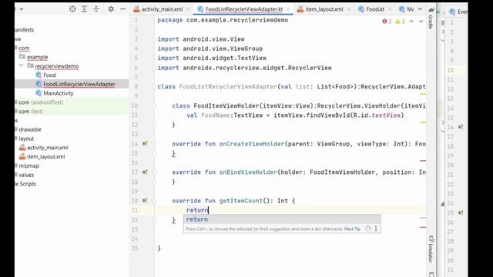Select the example folder in tree
The height and width of the screenshot is (277, 493).
tap(38, 57)
